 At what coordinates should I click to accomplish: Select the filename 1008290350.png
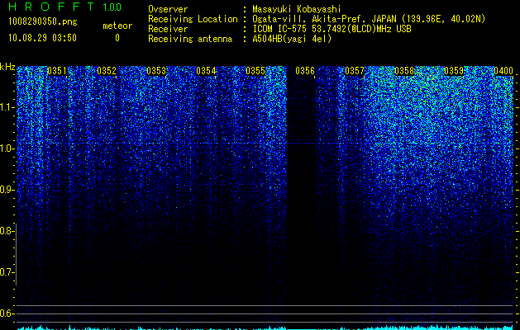pos(43,21)
